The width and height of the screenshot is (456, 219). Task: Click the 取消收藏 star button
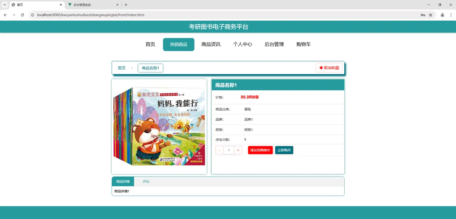[329, 68]
